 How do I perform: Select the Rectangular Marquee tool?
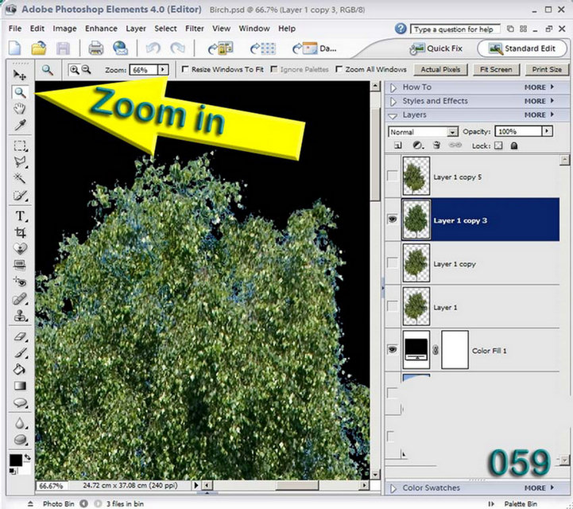coord(20,146)
